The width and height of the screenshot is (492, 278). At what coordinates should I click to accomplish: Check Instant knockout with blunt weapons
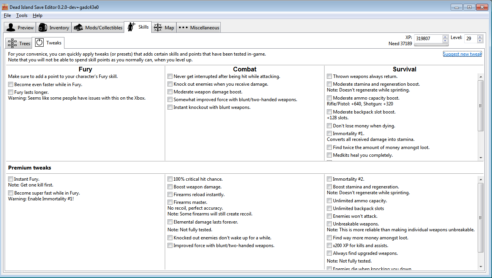coord(170,107)
